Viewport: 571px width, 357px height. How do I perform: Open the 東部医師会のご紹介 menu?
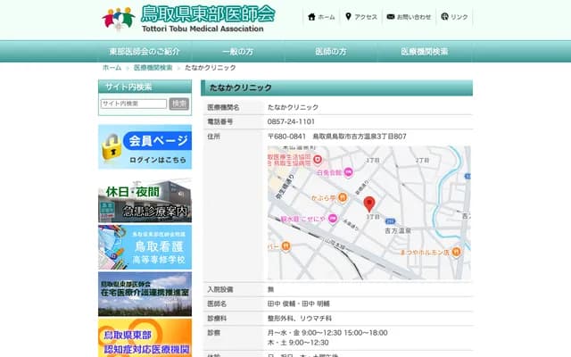pyautogui.click(x=144, y=52)
